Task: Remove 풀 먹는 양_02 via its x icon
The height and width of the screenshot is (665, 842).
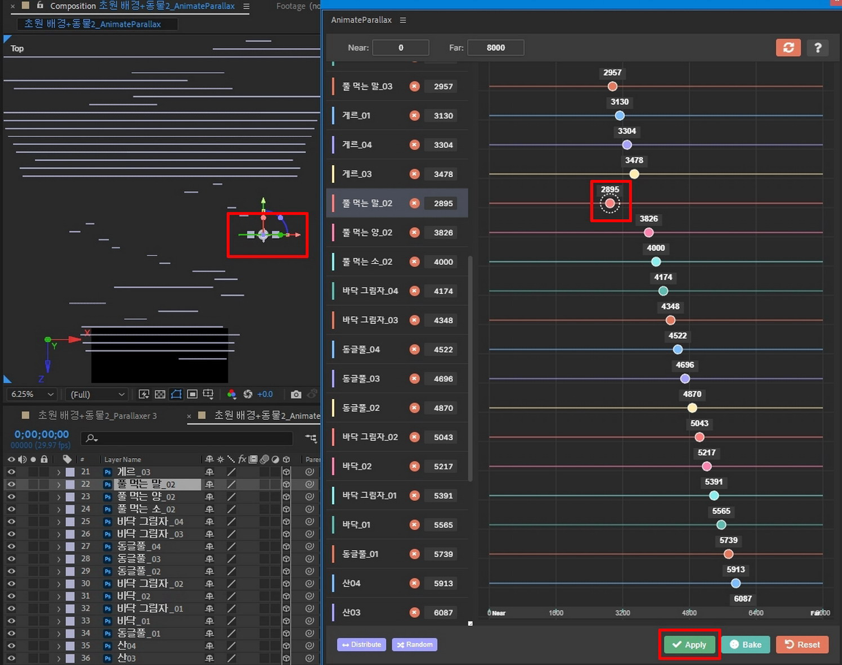Action: coord(414,233)
